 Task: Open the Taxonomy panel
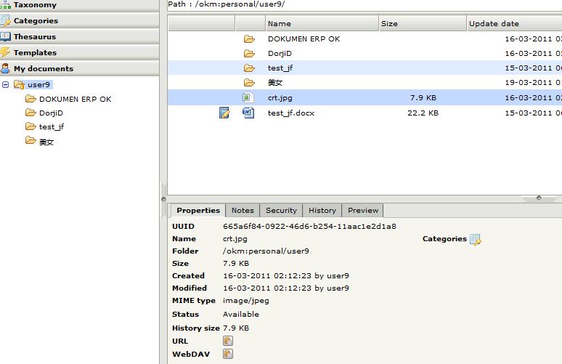pos(79,5)
